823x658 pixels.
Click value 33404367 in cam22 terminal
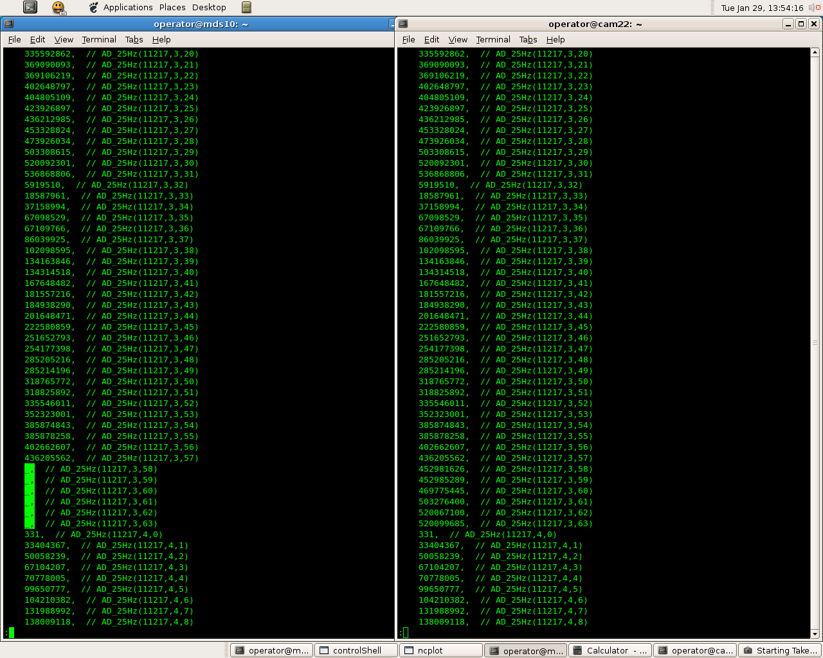[439, 546]
